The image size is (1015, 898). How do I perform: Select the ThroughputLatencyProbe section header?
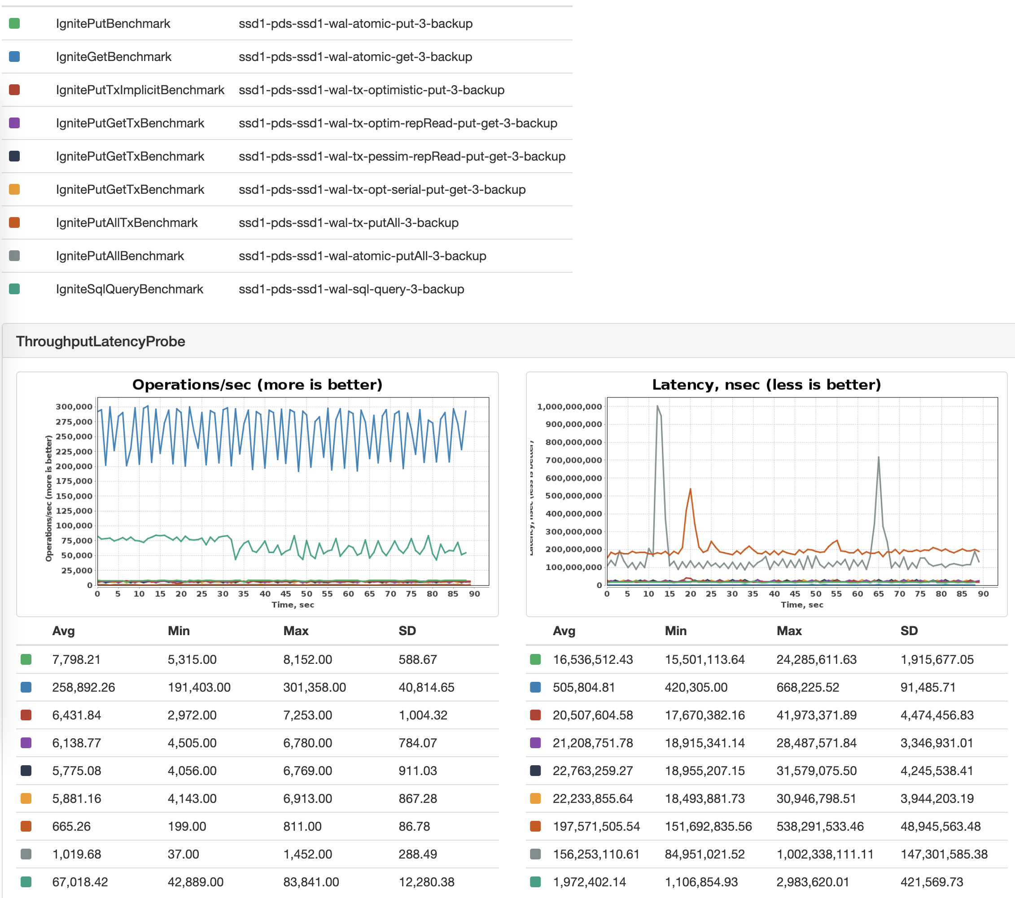point(100,341)
